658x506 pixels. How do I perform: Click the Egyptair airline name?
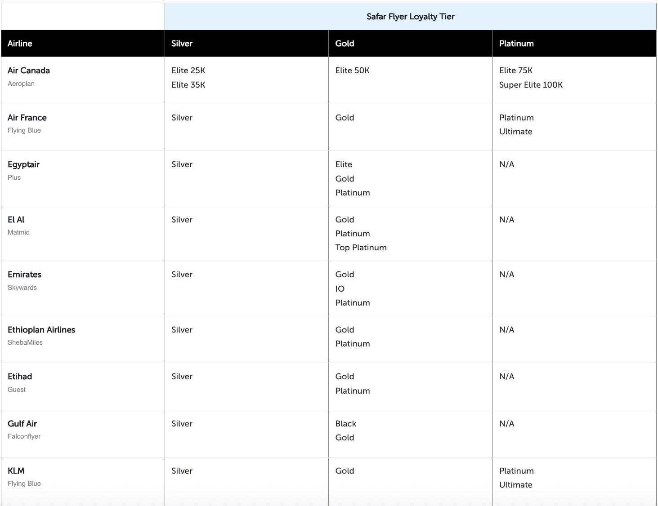23,164
